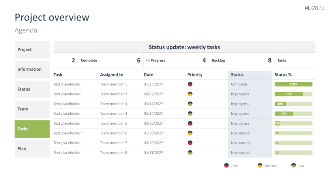This screenshot has width=330, height=186.
Task: Select the highlighted Tasks agenda tab
Action: click(x=32, y=129)
